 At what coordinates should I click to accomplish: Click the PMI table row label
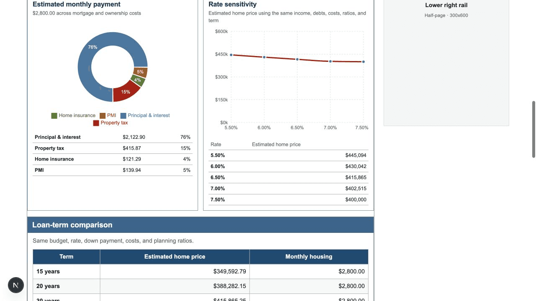pyautogui.click(x=39, y=170)
